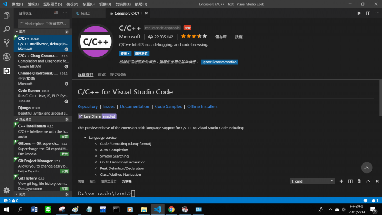Open the errors and warnings status indicator
The image size is (382, 215).
(11, 200)
